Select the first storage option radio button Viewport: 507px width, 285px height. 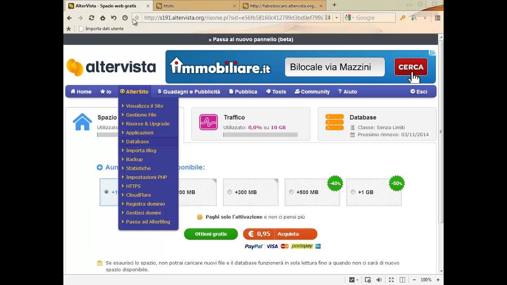pos(106,192)
